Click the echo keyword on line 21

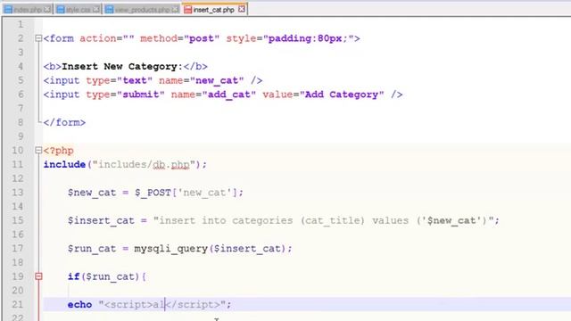pos(79,305)
